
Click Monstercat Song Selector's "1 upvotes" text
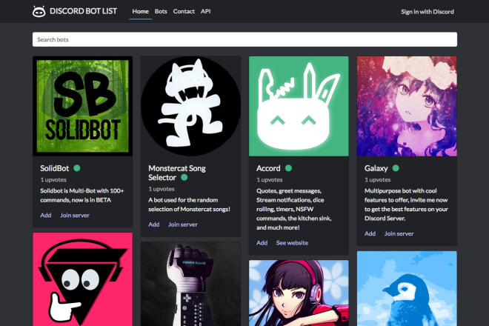point(162,189)
